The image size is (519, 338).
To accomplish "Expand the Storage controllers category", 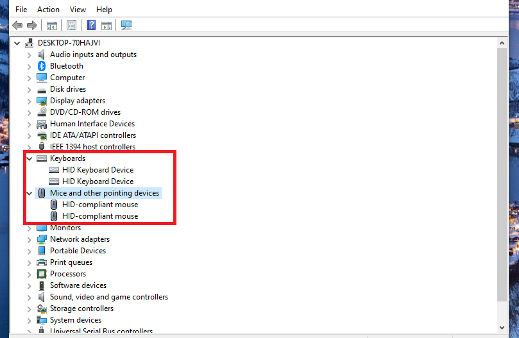I will [29, 309].
